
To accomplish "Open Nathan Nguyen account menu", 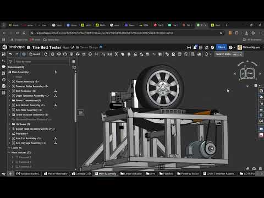I will pos(250,47).
